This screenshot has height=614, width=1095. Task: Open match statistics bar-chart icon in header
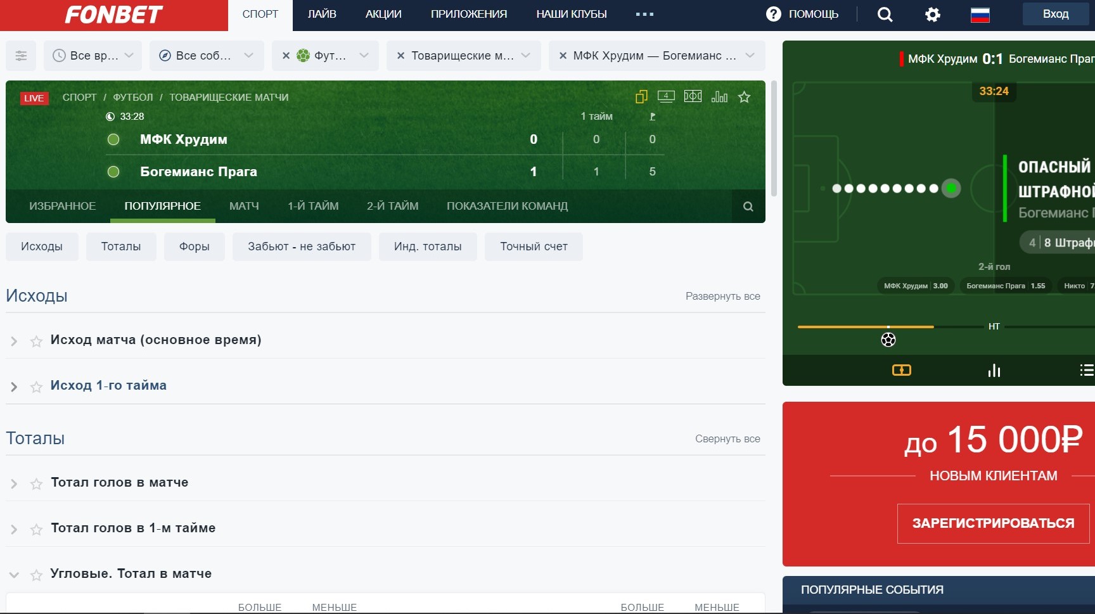pos(719,96)
